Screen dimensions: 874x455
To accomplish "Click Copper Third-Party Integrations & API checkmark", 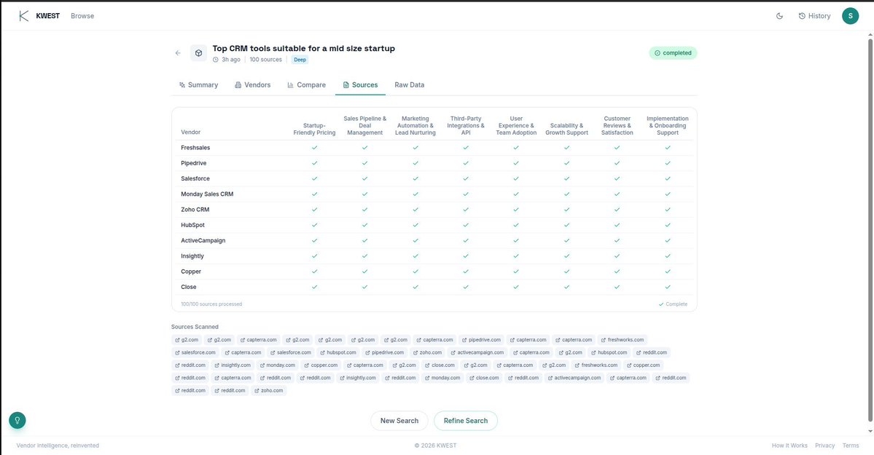I will 465,272.
